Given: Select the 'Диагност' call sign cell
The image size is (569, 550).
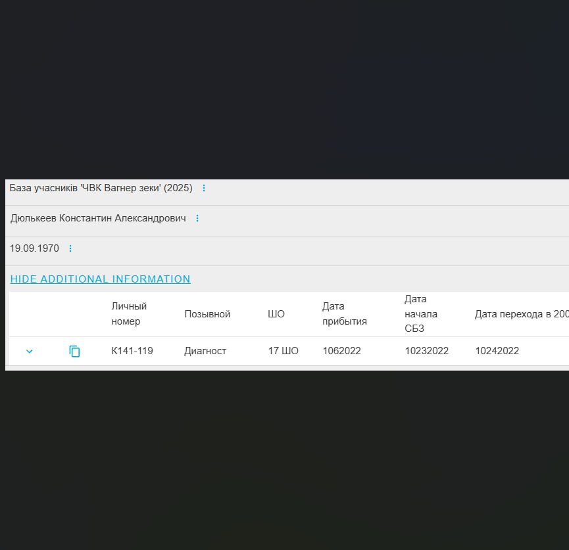Looking at the screenshot, I should click(x=205, y=351).
